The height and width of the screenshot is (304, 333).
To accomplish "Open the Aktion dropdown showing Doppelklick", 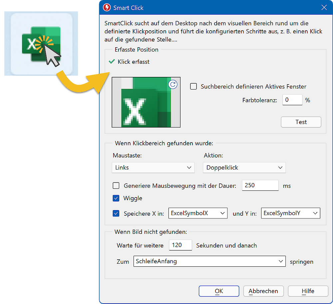I will (244, 168).
